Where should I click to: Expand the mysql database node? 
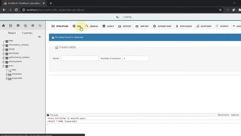tap(3, 49)
